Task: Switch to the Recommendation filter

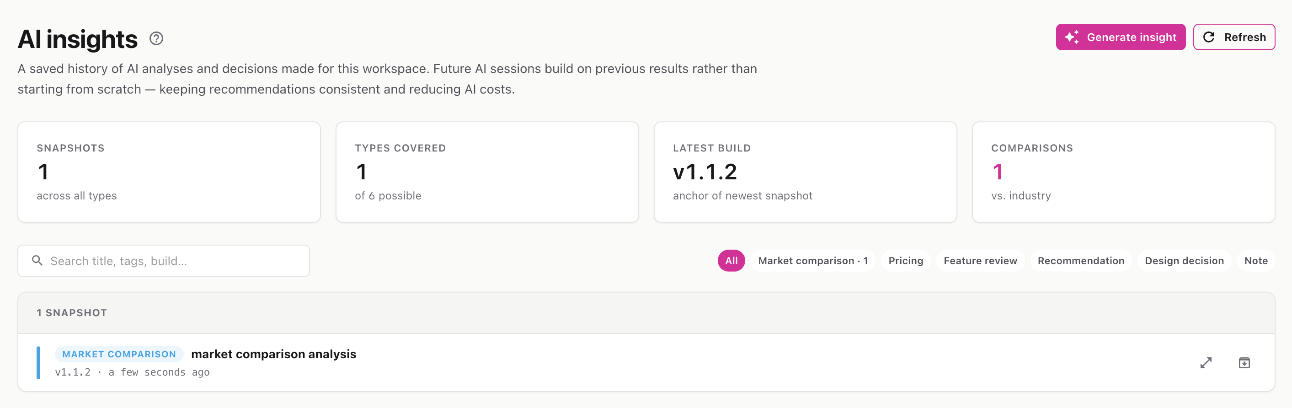Action: coord(1081,261)
